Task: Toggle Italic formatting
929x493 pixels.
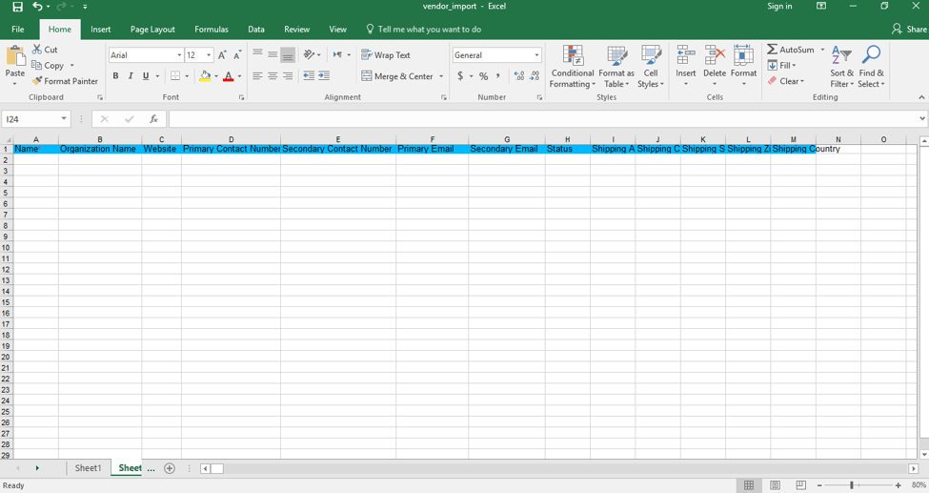Action: point(131,76)
